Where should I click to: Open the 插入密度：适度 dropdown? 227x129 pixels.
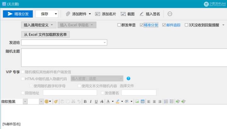97,78
